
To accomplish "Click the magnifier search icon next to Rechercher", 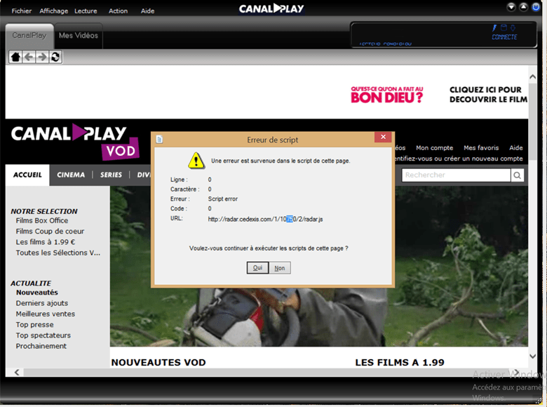I will [517, 175].
